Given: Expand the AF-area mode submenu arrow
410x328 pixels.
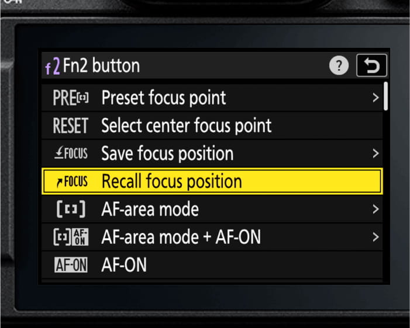Looking at the screenshot, I should click(375, 209).
